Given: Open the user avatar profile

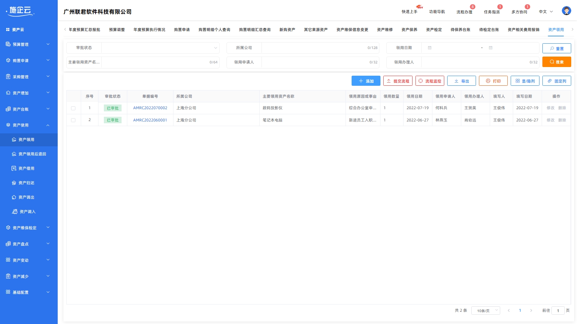Looking at the screenshot, I should [566, 11].
